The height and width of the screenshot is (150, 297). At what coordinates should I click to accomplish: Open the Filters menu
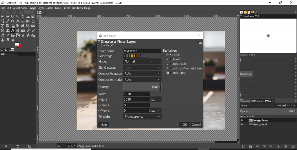66,8
